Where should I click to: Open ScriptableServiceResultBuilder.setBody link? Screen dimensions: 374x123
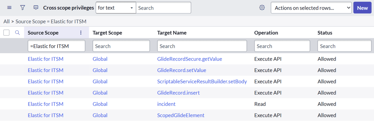tap(202, 82)
